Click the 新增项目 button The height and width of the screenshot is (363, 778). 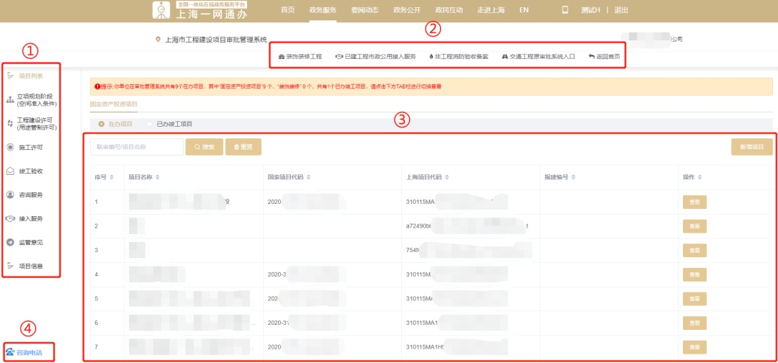click(751, 147)
